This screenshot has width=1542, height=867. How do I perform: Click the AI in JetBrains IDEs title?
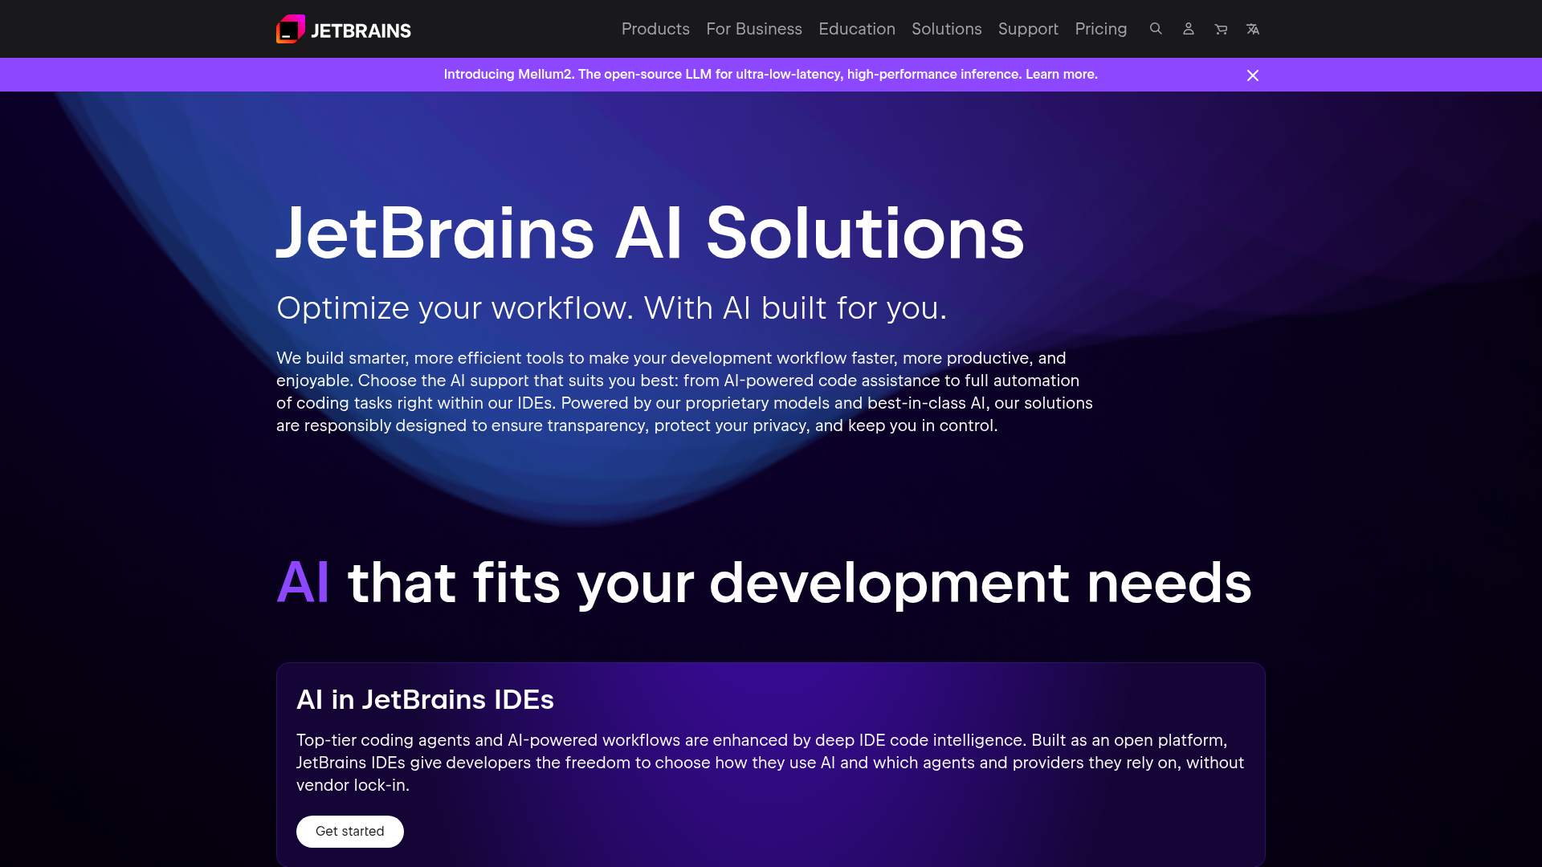[425, 699]
